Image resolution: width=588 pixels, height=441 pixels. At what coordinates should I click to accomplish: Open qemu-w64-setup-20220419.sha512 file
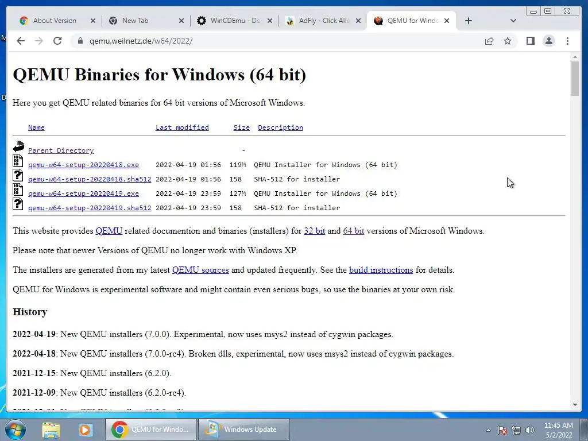coord(90,208)
